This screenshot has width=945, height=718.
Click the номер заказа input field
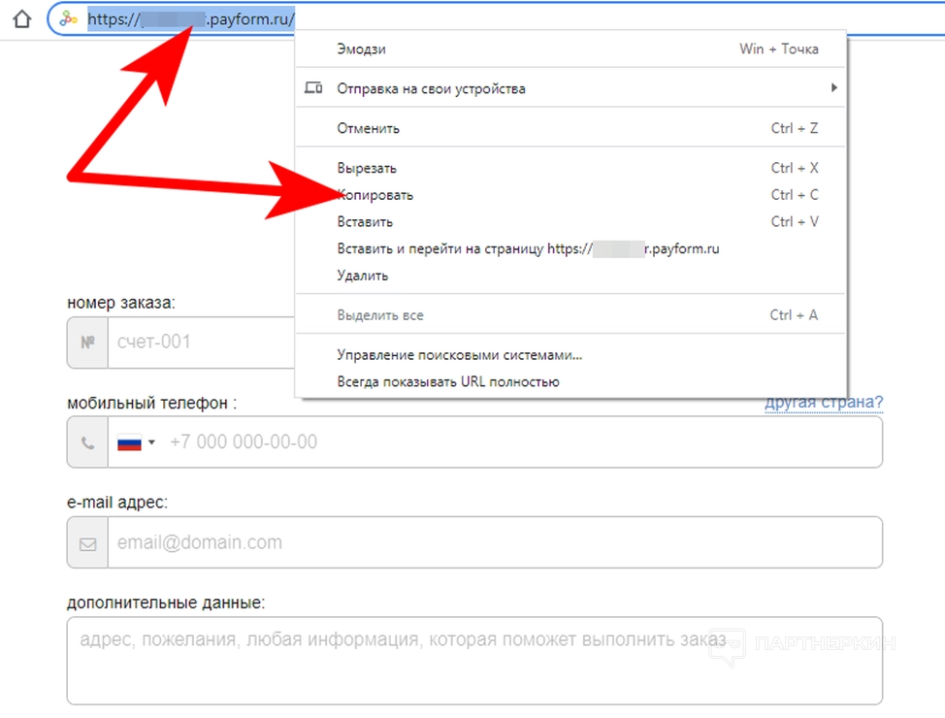(201, 343)
